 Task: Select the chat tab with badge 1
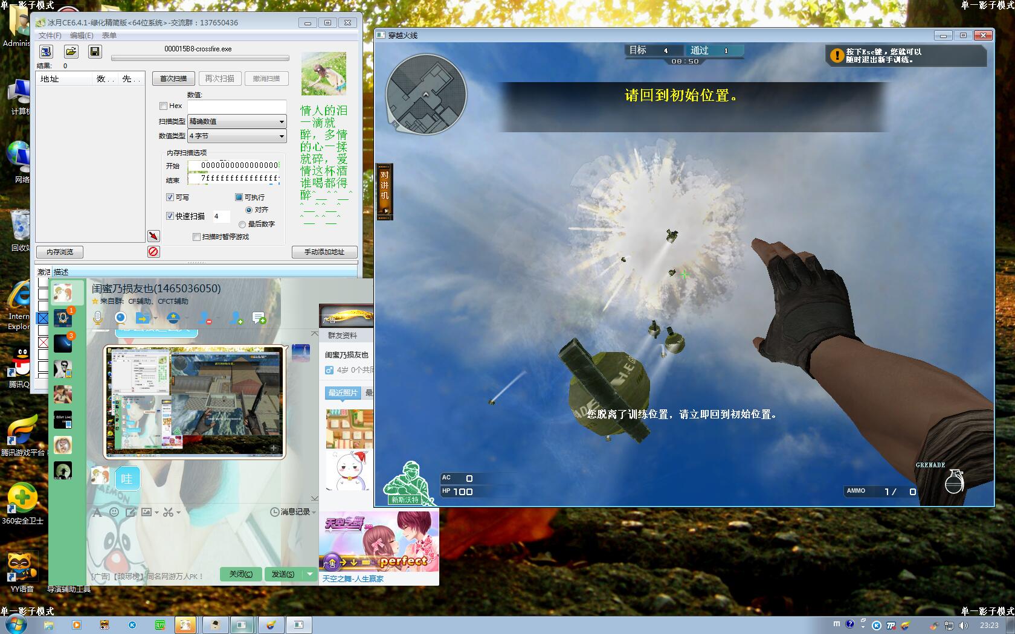63,318
